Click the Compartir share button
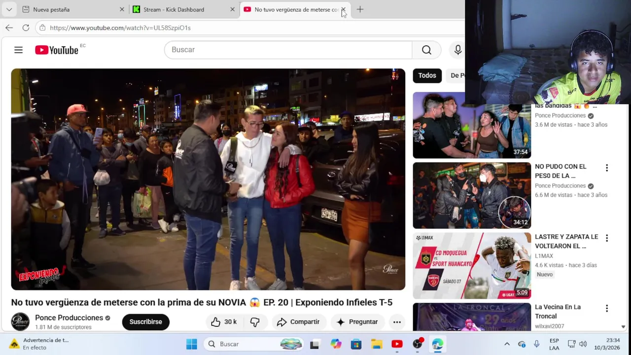 298,322
